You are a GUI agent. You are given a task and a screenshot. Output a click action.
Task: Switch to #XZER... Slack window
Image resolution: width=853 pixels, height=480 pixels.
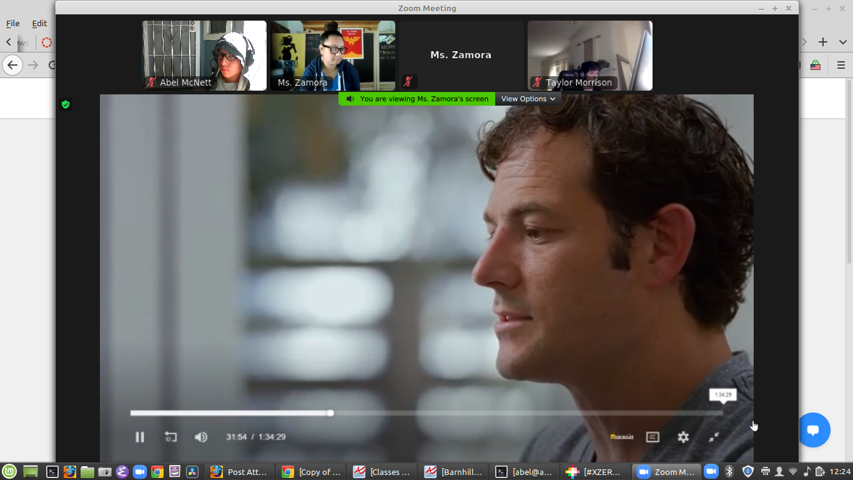point(596,472)
